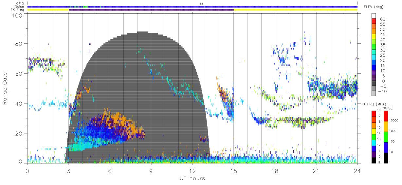Click the purple TX Freq strip section
402x185 pixels.
coord(151,10)
